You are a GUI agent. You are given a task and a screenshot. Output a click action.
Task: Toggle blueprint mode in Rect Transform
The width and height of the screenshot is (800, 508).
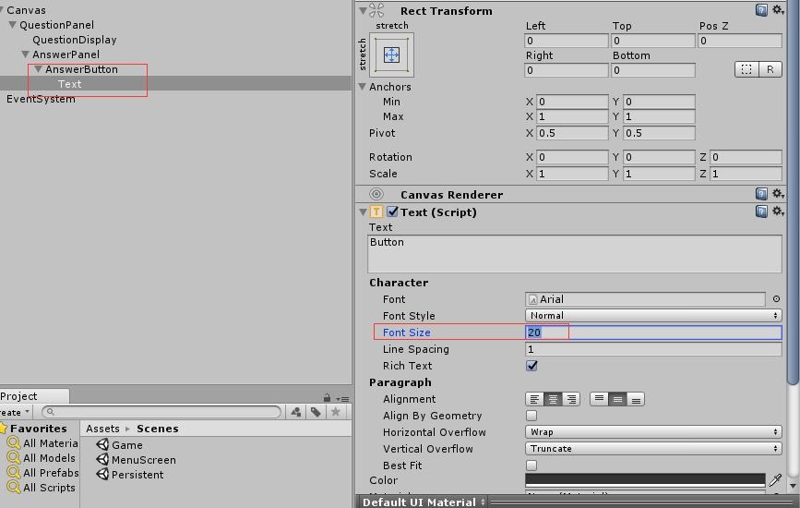coord(746,69)
